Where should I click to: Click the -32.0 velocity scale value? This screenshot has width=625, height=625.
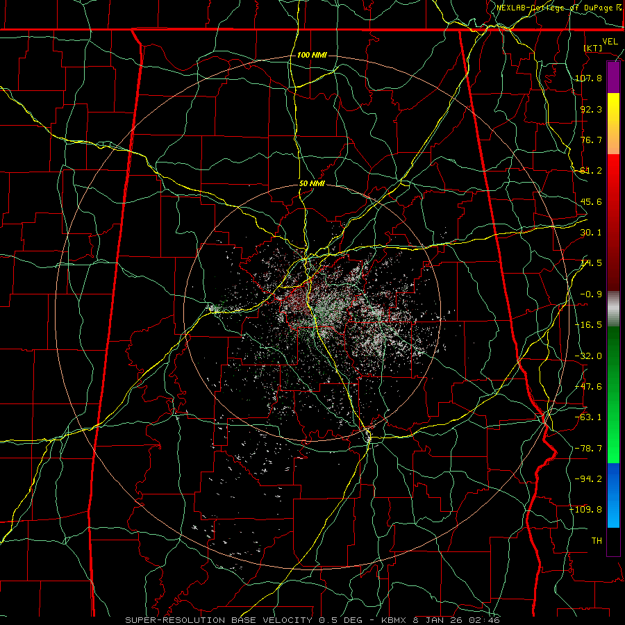pyautogui.click(x=588, y=356)
